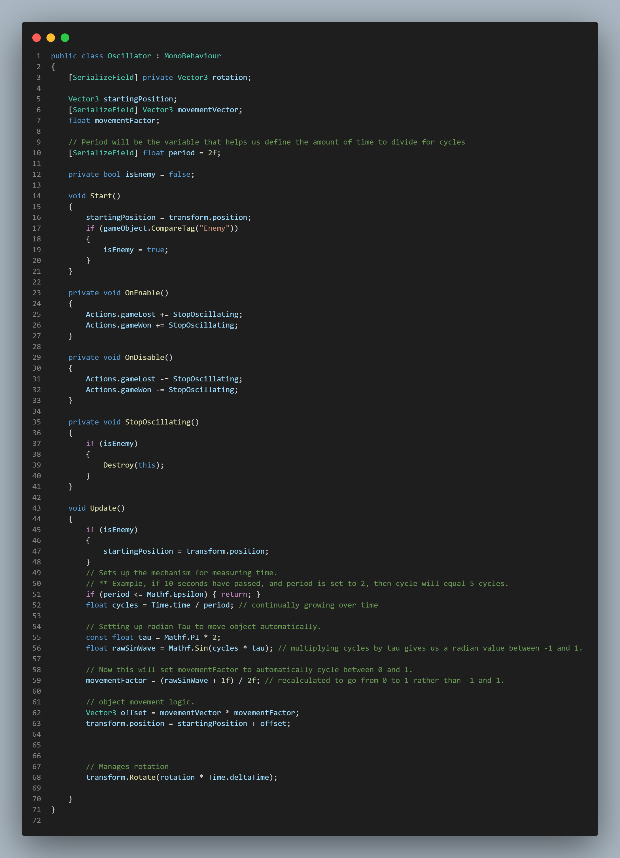Click 'Time.deltaTime' on line 68
This screenshot has height=858, width=620.
238,778
